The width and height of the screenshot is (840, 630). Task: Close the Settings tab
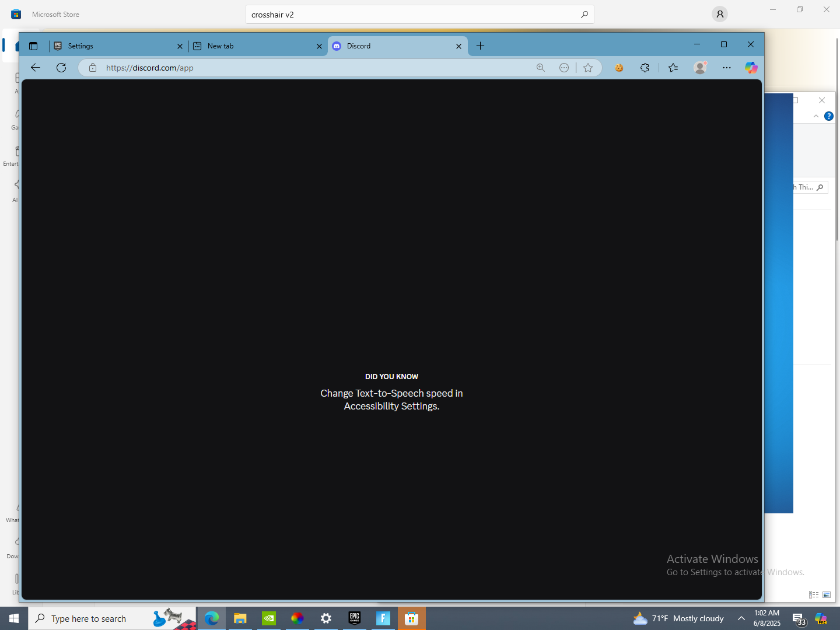(180, 46)
